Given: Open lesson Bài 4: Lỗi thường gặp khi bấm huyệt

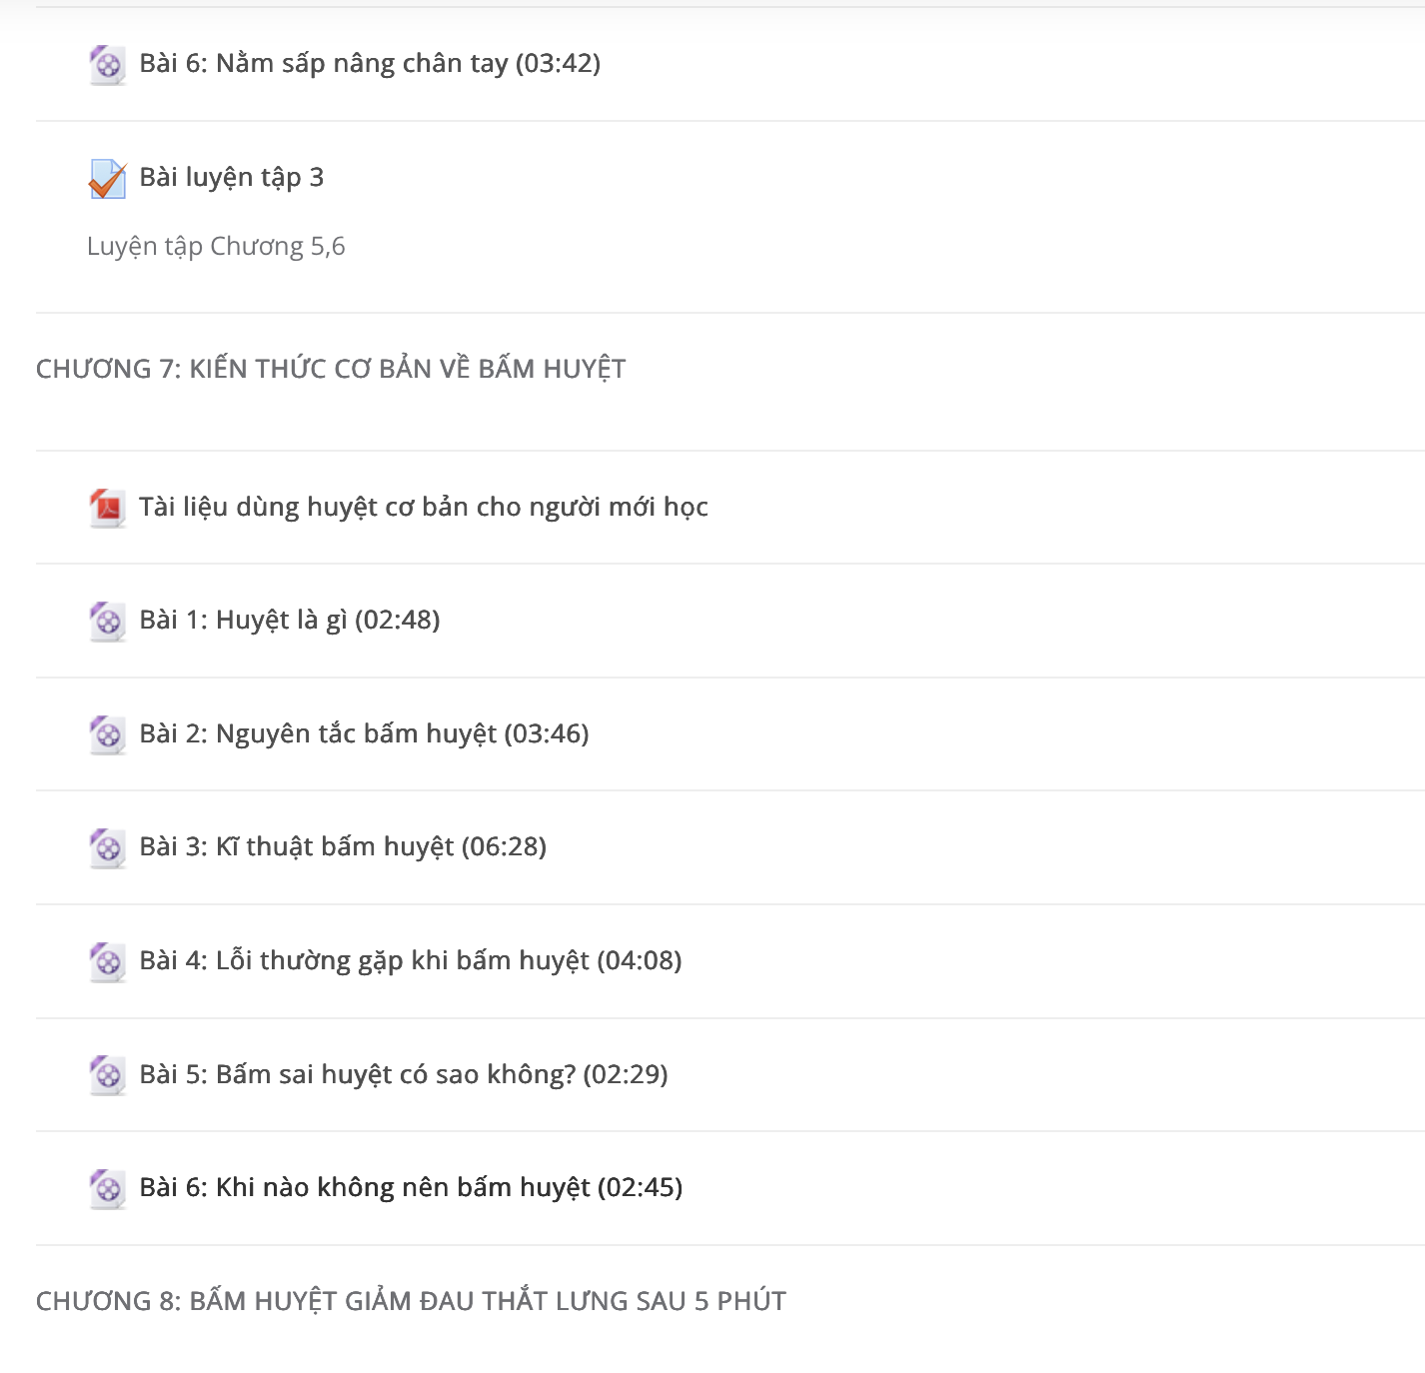Looking at the screenshot, I should tap(411, 960).
